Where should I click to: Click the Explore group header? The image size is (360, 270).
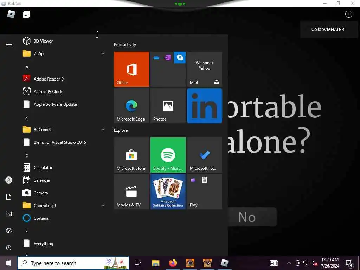[x=121, y=130]
